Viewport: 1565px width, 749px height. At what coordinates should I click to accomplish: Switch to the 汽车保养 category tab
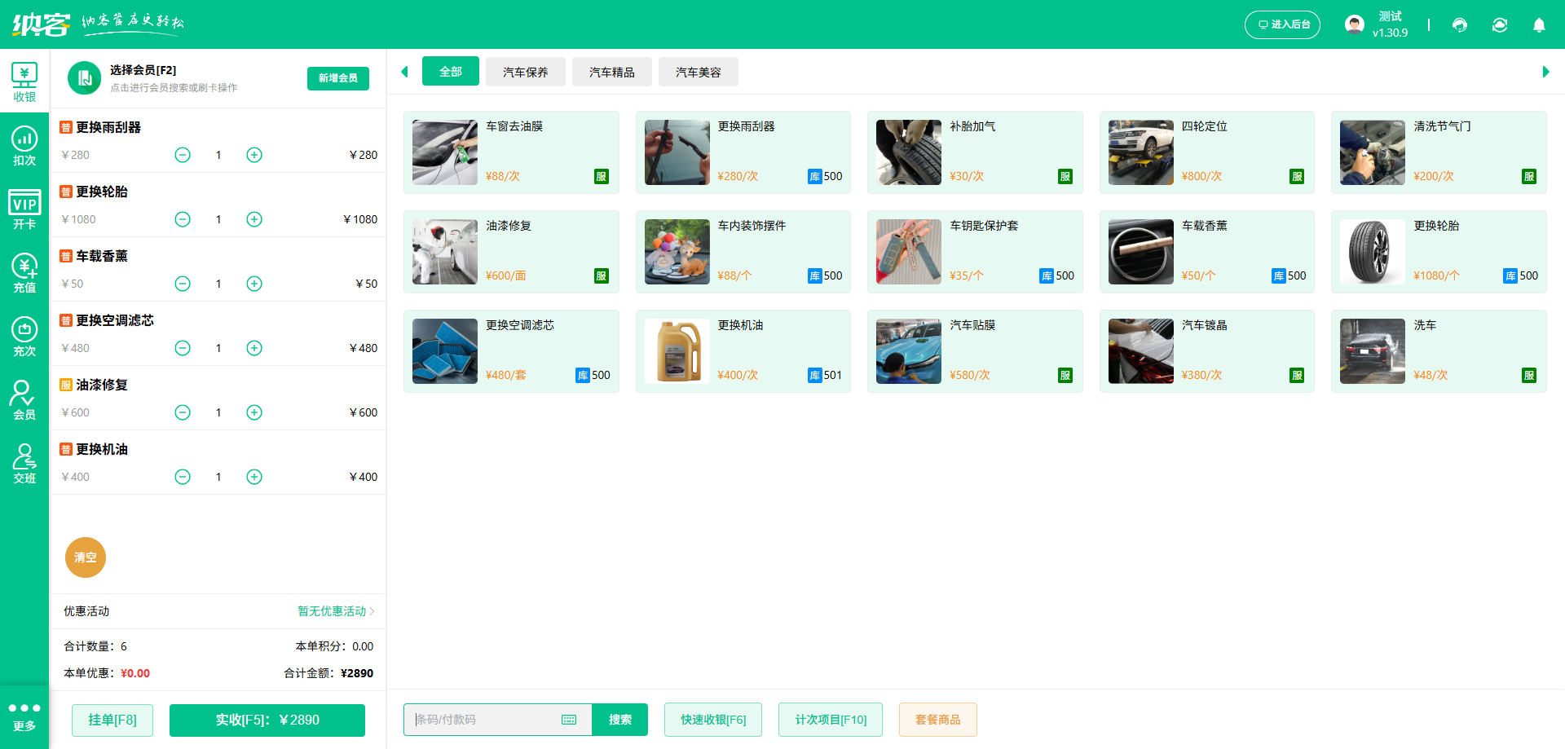tap(526, 72)
